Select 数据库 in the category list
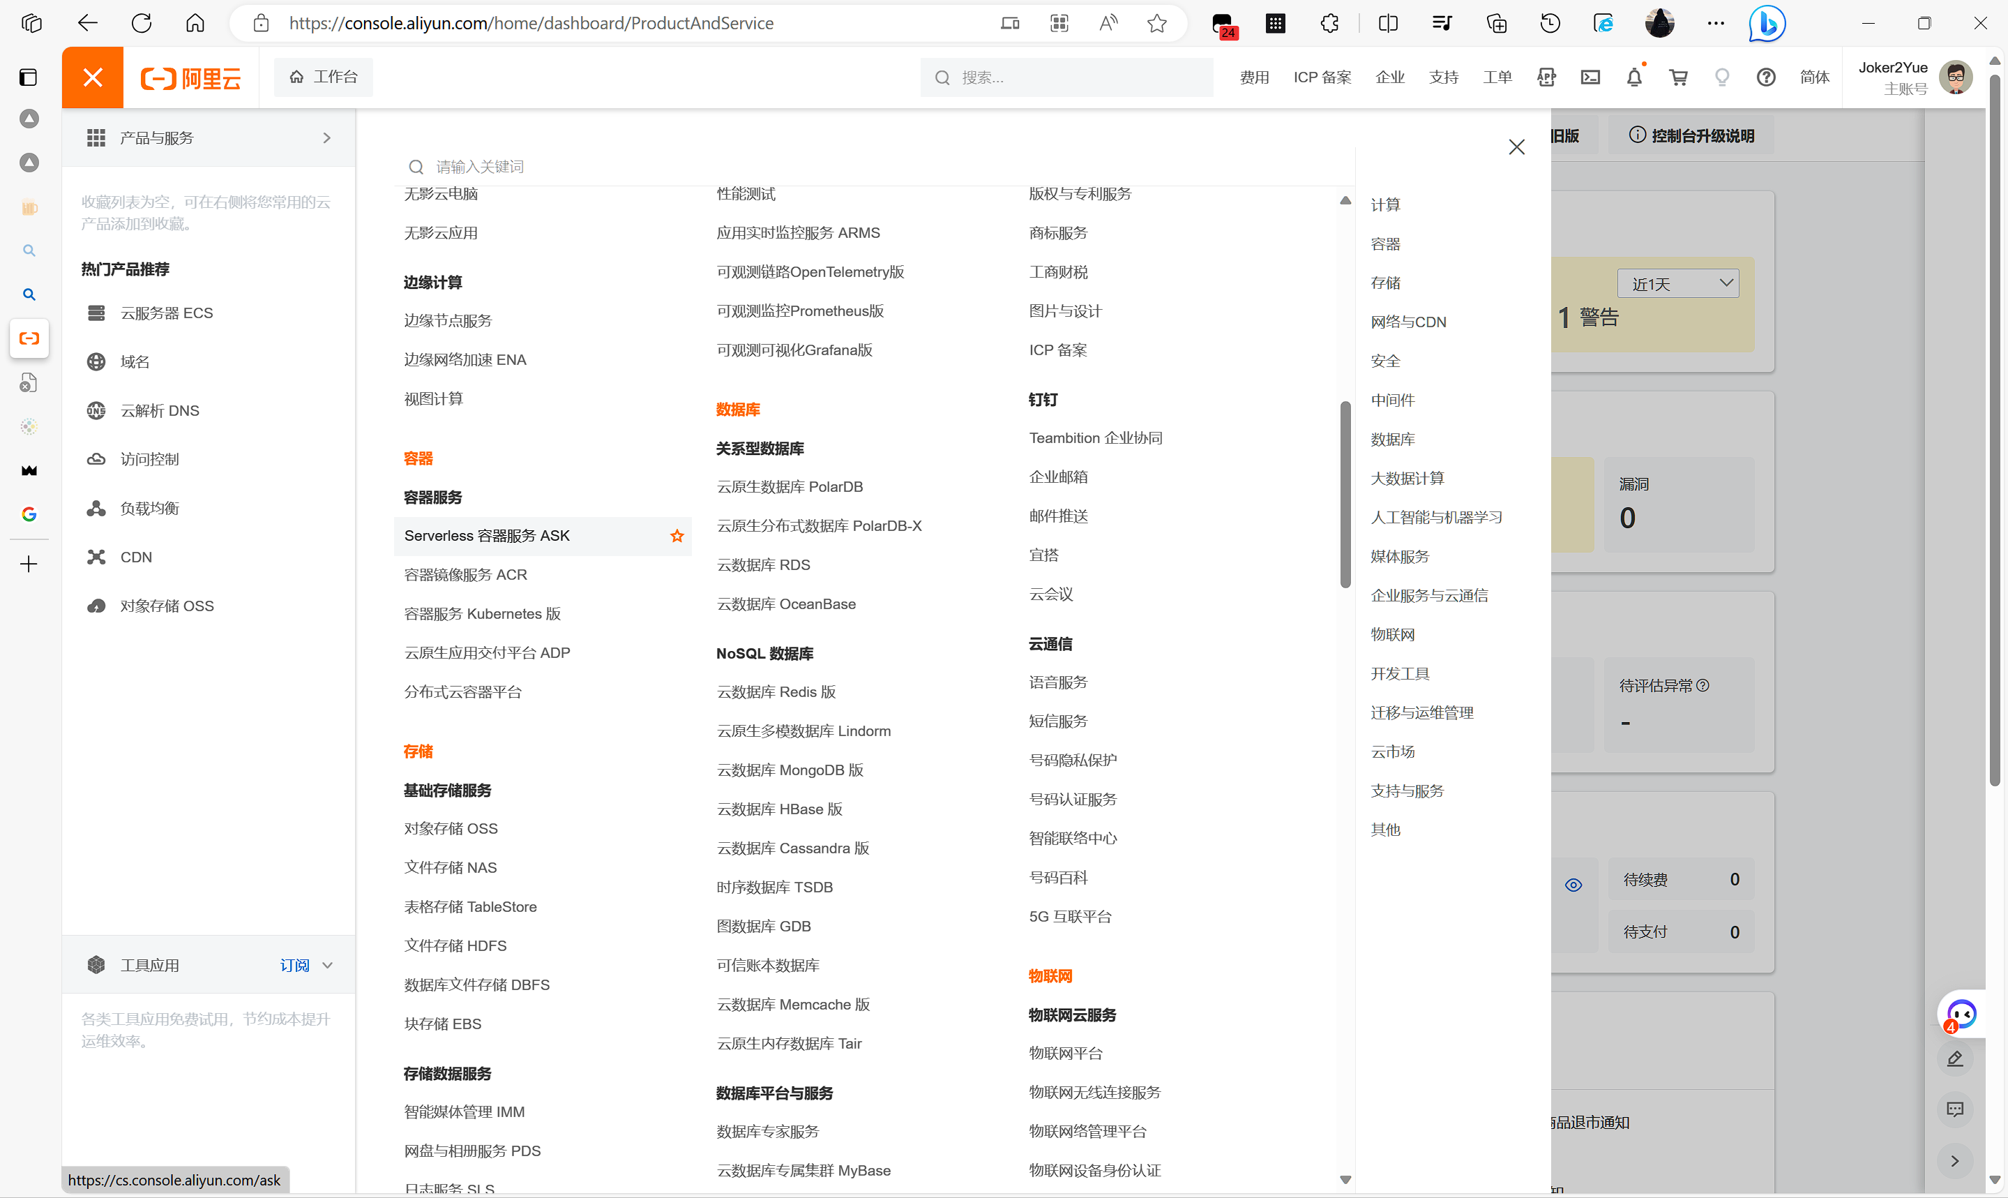Viewport: 2008px width, 1198px height. 1392,439
